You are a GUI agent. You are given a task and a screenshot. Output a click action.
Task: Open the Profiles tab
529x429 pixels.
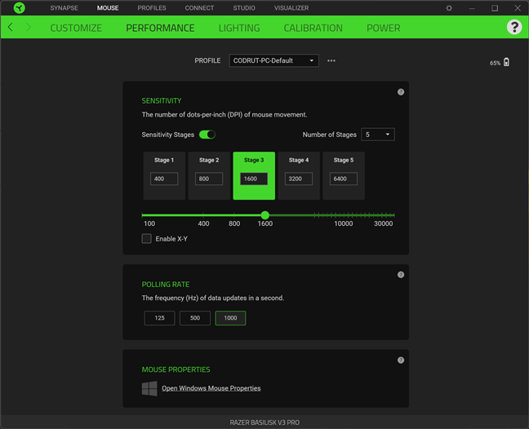click(x=152, y=8)
